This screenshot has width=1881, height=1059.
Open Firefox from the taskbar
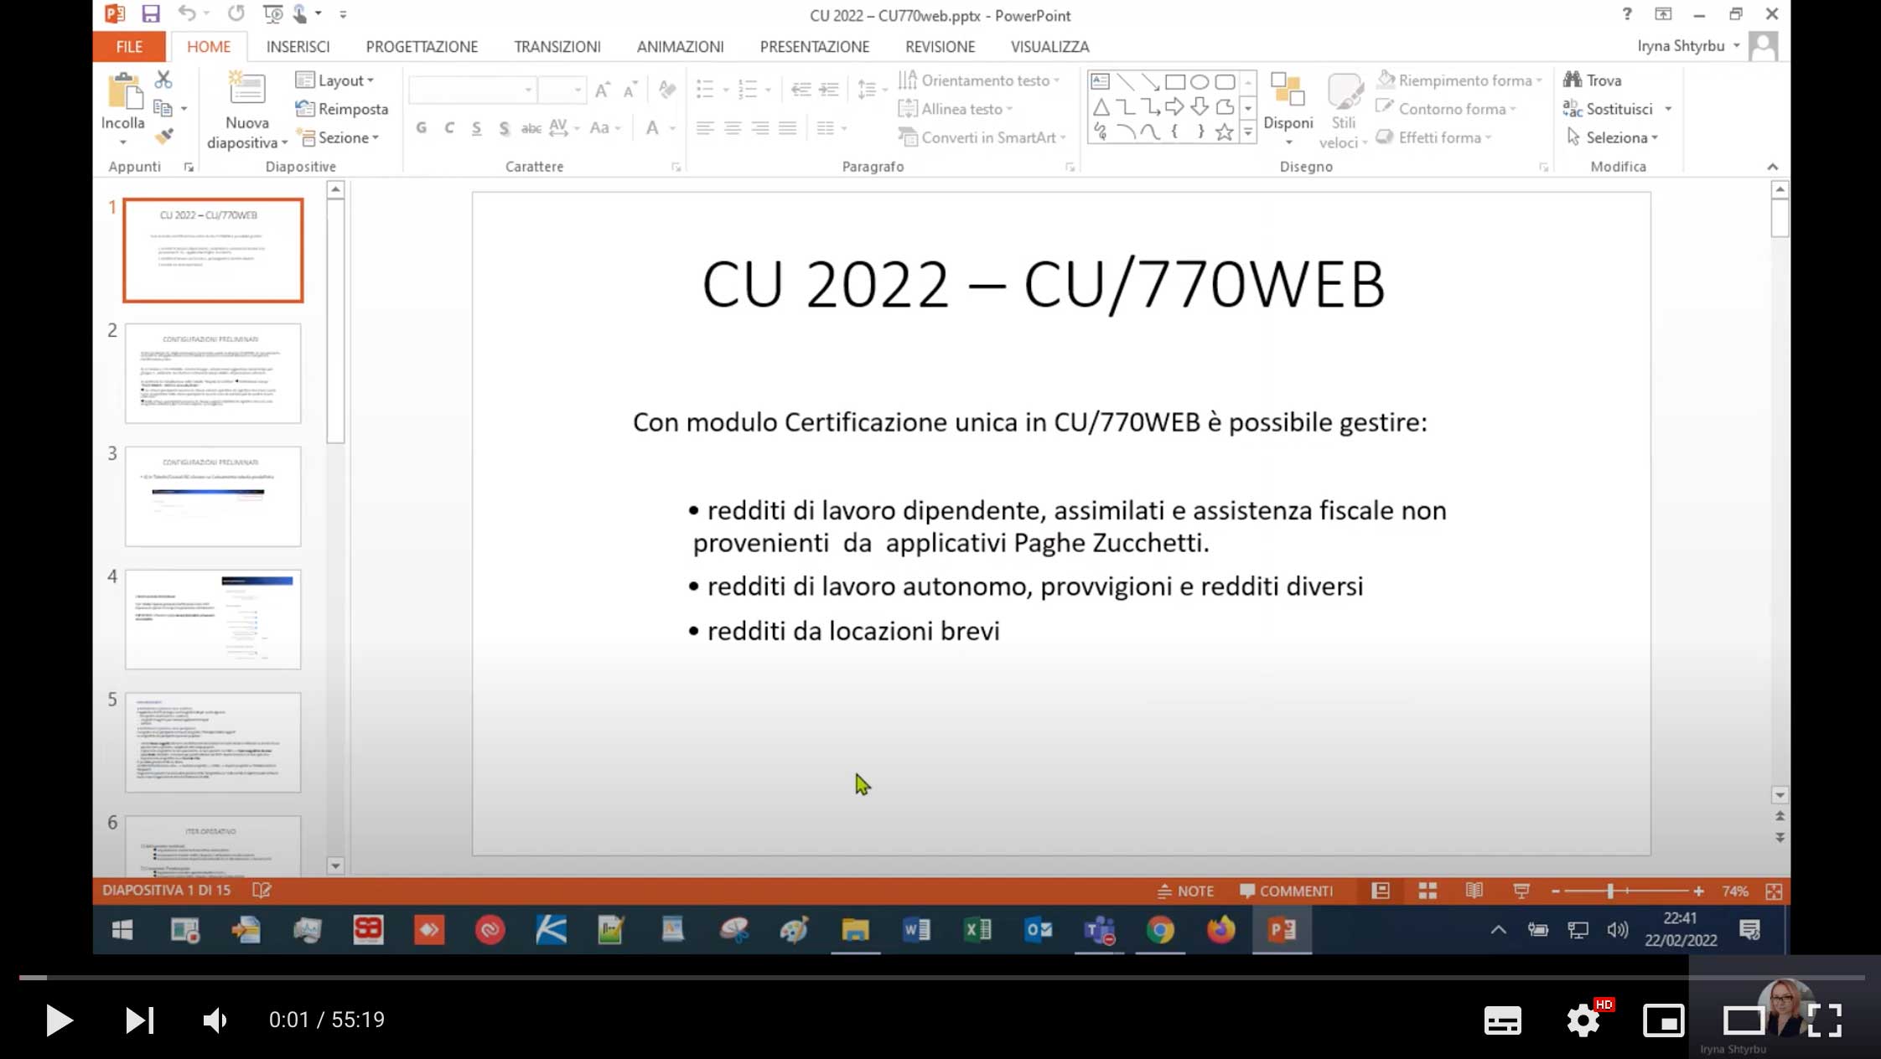pos(1221,930)
